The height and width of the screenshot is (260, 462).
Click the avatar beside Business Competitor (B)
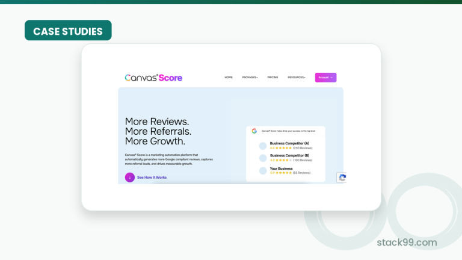click(263, 158)
